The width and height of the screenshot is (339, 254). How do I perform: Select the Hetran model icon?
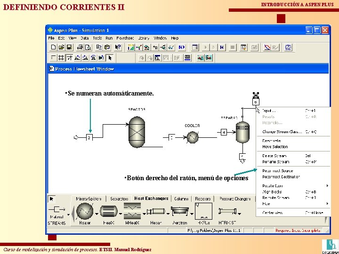coord(156,211)
